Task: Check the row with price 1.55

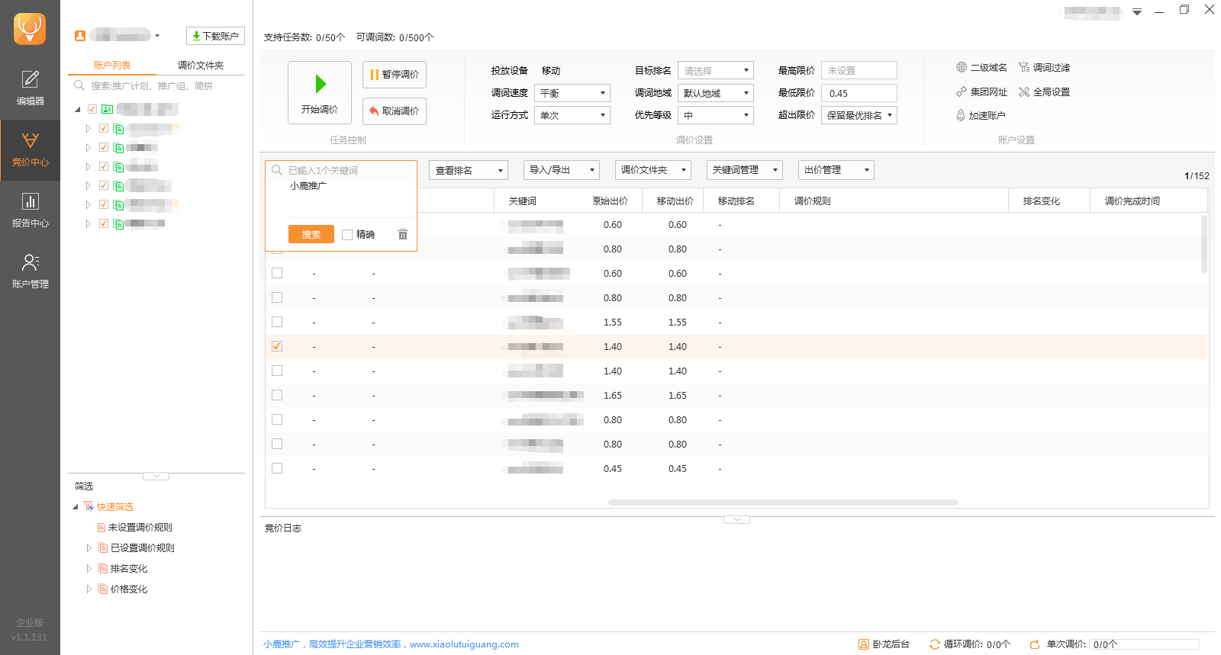Action: click(277, 322)
